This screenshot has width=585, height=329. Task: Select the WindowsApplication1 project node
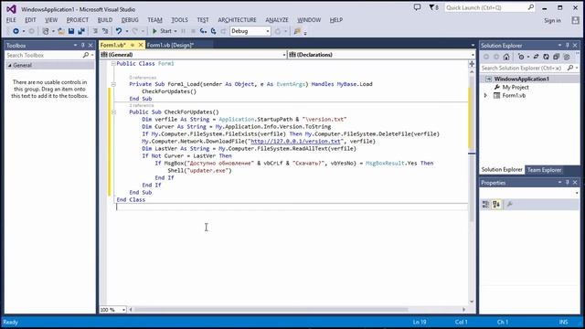[521, 80]
